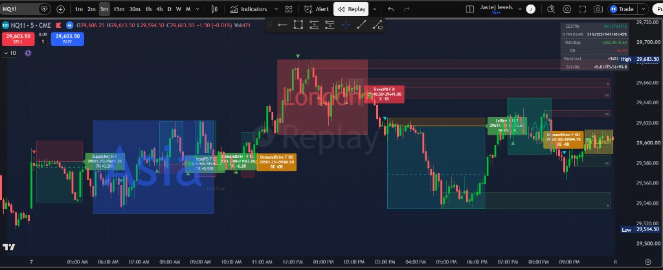
Task: Click the Trade button
Action: point(622,9)
